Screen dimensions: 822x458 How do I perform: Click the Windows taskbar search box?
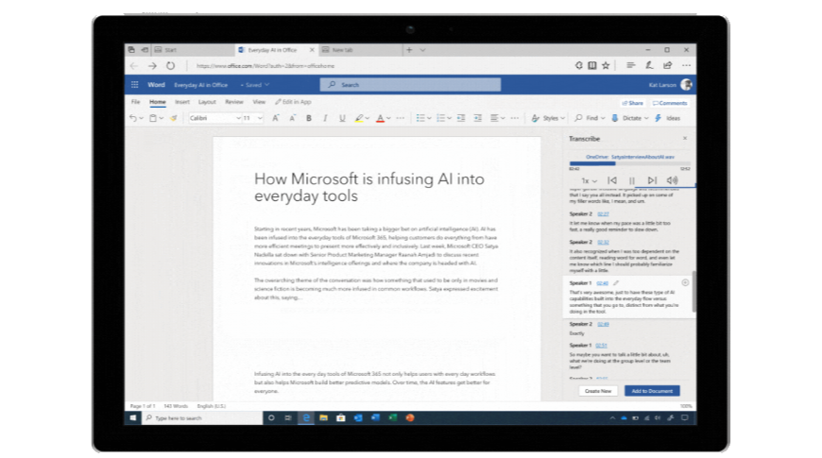tap(202, 417)
